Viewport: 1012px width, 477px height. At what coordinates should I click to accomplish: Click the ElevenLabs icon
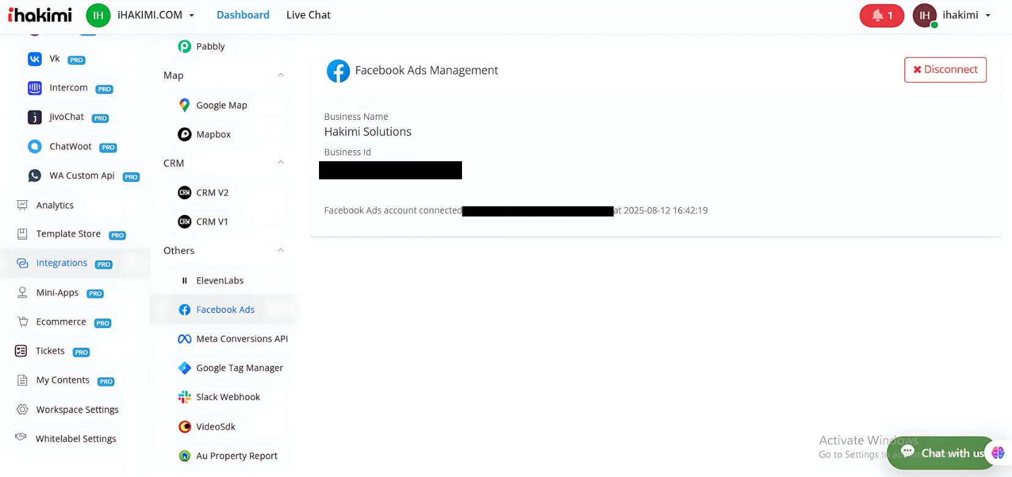click(x=184, y=280)
